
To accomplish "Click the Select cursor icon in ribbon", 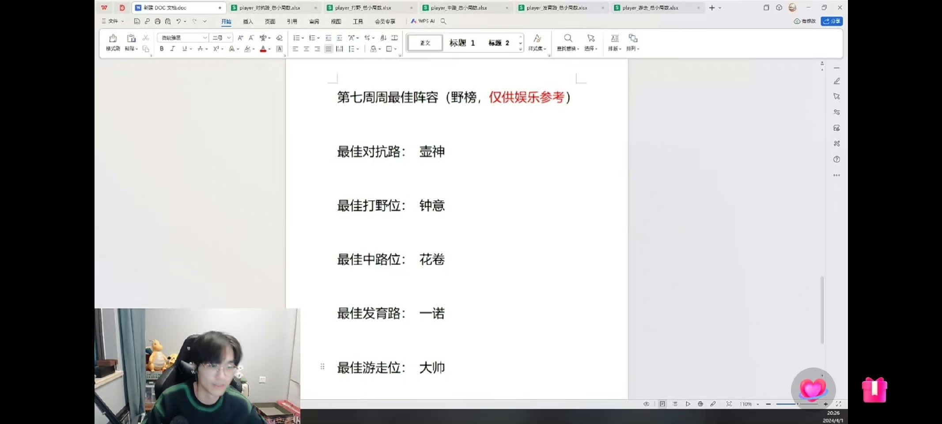I will [x=591, y=38].
